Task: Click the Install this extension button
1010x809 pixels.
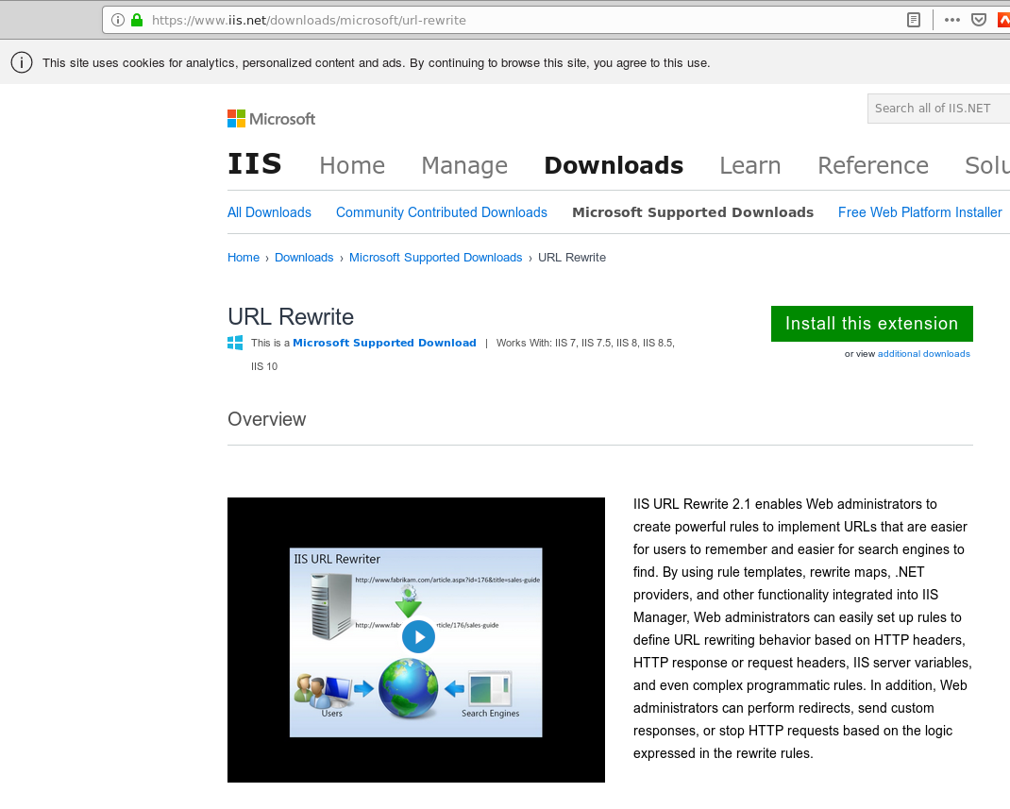Action: point(871,324)
